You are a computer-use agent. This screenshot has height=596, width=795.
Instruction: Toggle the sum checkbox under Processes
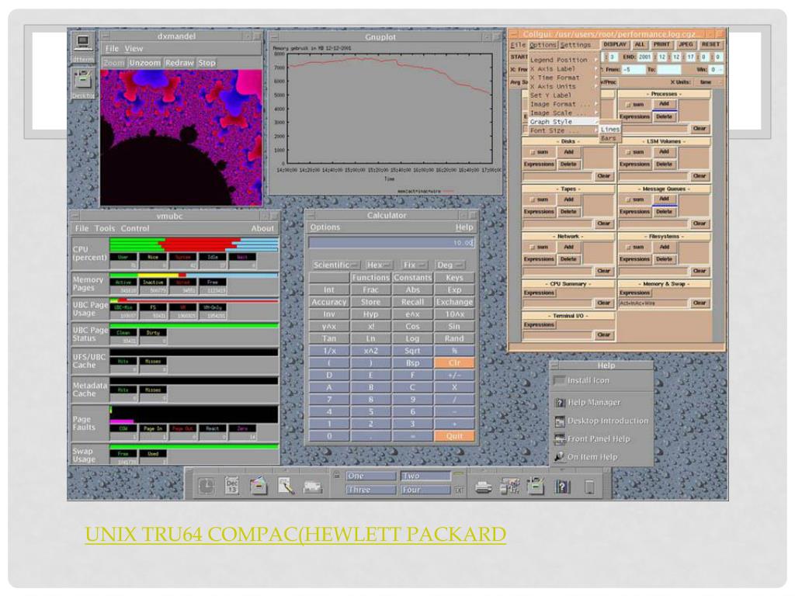(x=628, y=105)
